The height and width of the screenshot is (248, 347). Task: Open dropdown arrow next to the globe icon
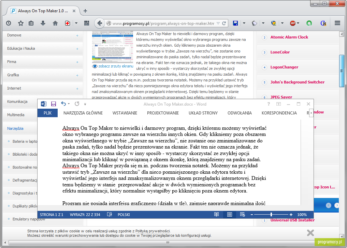tap(282, 23)
